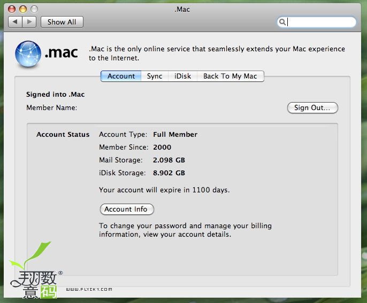Click the Mail Storage value '2.098 GB'
This screenshot has width=367, height=303.
coord(169,160)
